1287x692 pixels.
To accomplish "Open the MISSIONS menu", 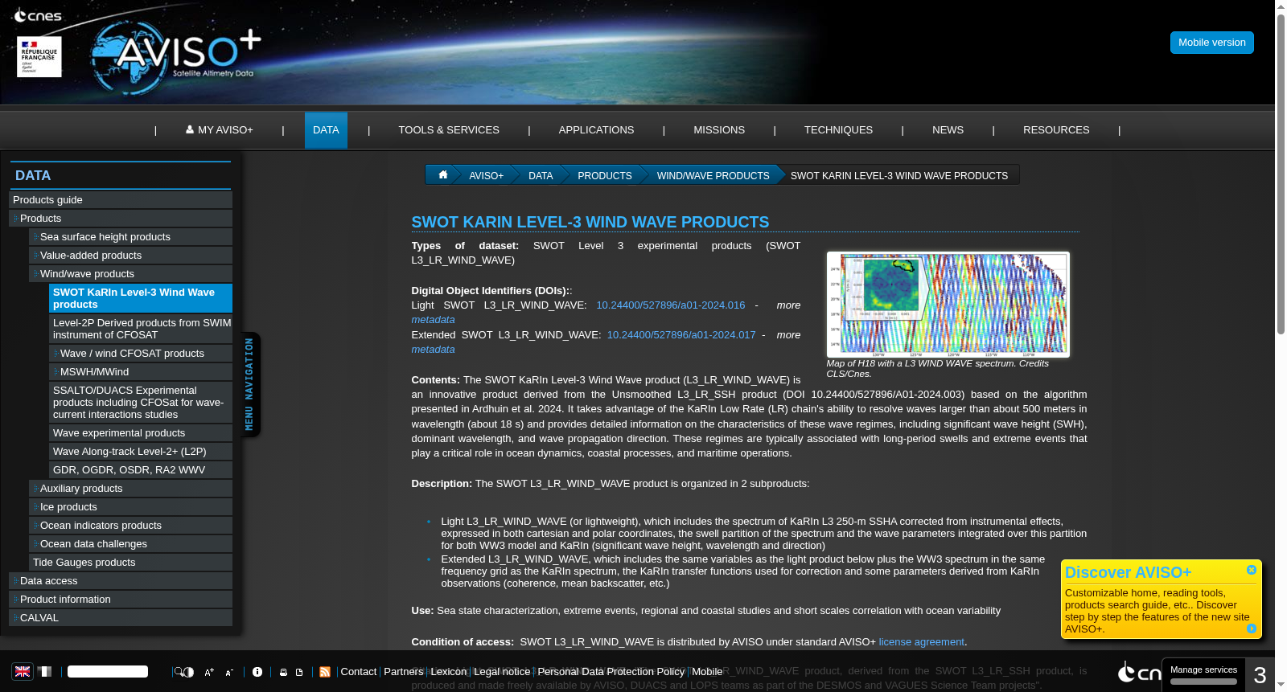I will pos(719,129).
